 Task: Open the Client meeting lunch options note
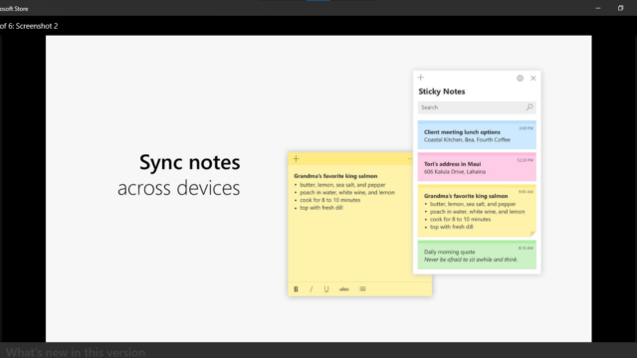[x=477, y=135]
